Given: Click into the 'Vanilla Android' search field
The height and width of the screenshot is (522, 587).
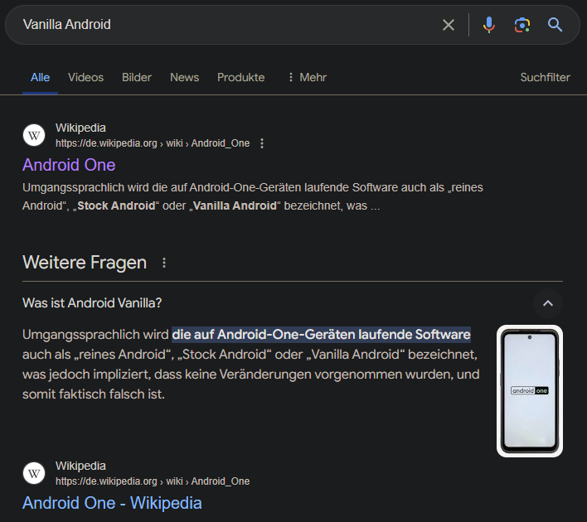Looking at the screenshot, I should tap(224, 25).
